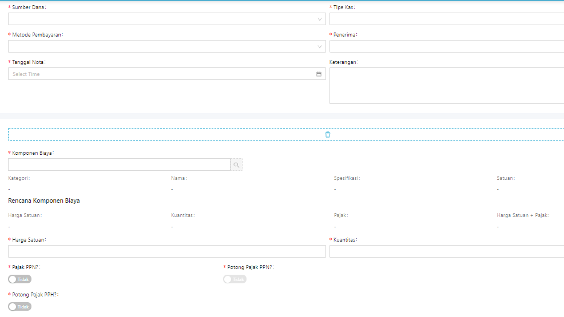564x317 pixels.
Task: Click the Kategori label
Action: tap(19, 178)
